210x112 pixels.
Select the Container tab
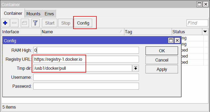tap(13, 13)
